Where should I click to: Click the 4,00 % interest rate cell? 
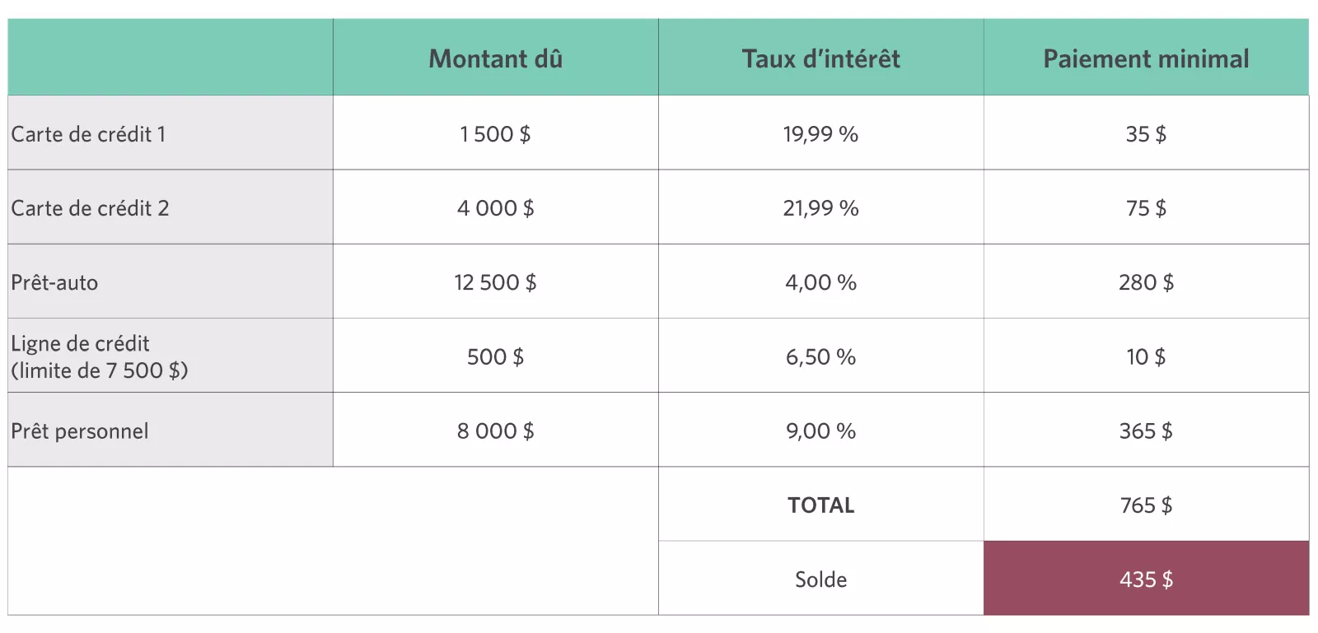click(820, 282)
